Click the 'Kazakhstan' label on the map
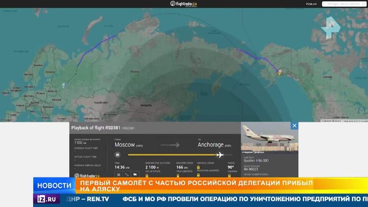The width and height of the screenshot is (368, 207). [x=101, y=102]
